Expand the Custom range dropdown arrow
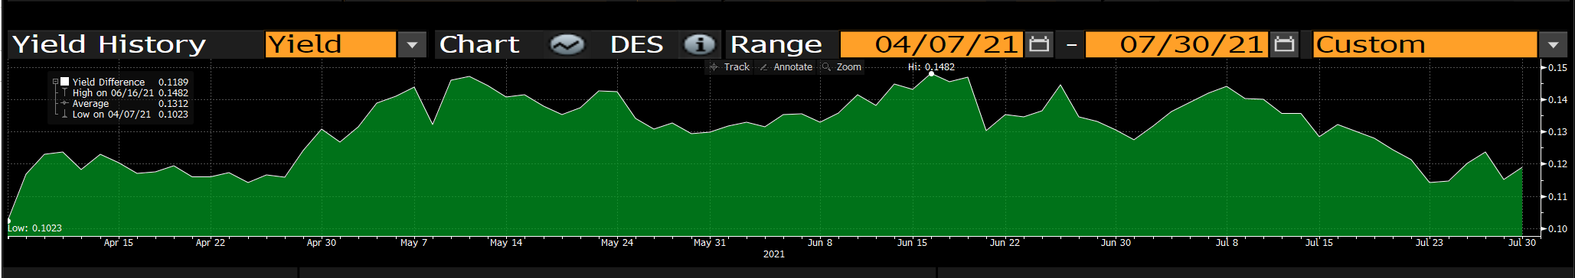 pos(1553,44)
